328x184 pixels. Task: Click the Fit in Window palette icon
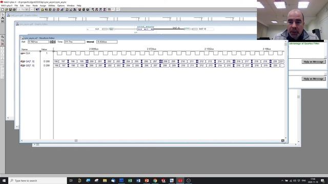pos(3,44)
